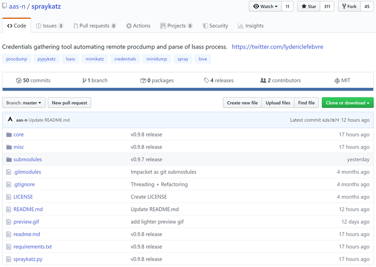Viewport: 376px width, 267px height.
Task: Select the minidump topic tag
Action: [x=157, y=59]
